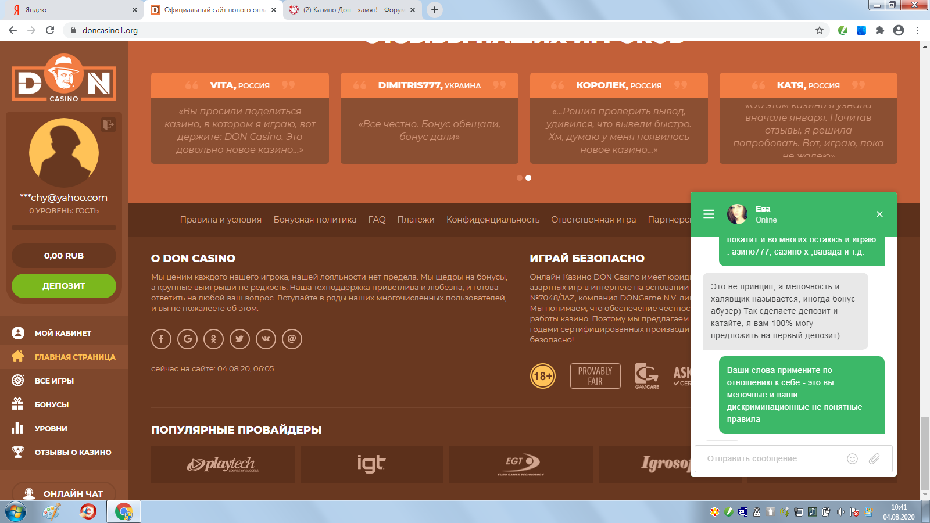
Task: Open the FAQ footer link
Action: pos(377,220)
